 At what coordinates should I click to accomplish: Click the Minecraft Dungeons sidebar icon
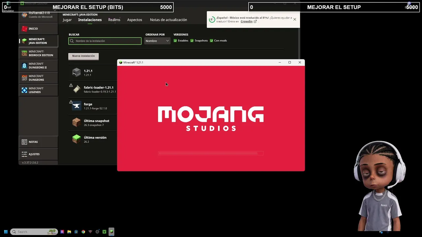(x=24, y=78)
